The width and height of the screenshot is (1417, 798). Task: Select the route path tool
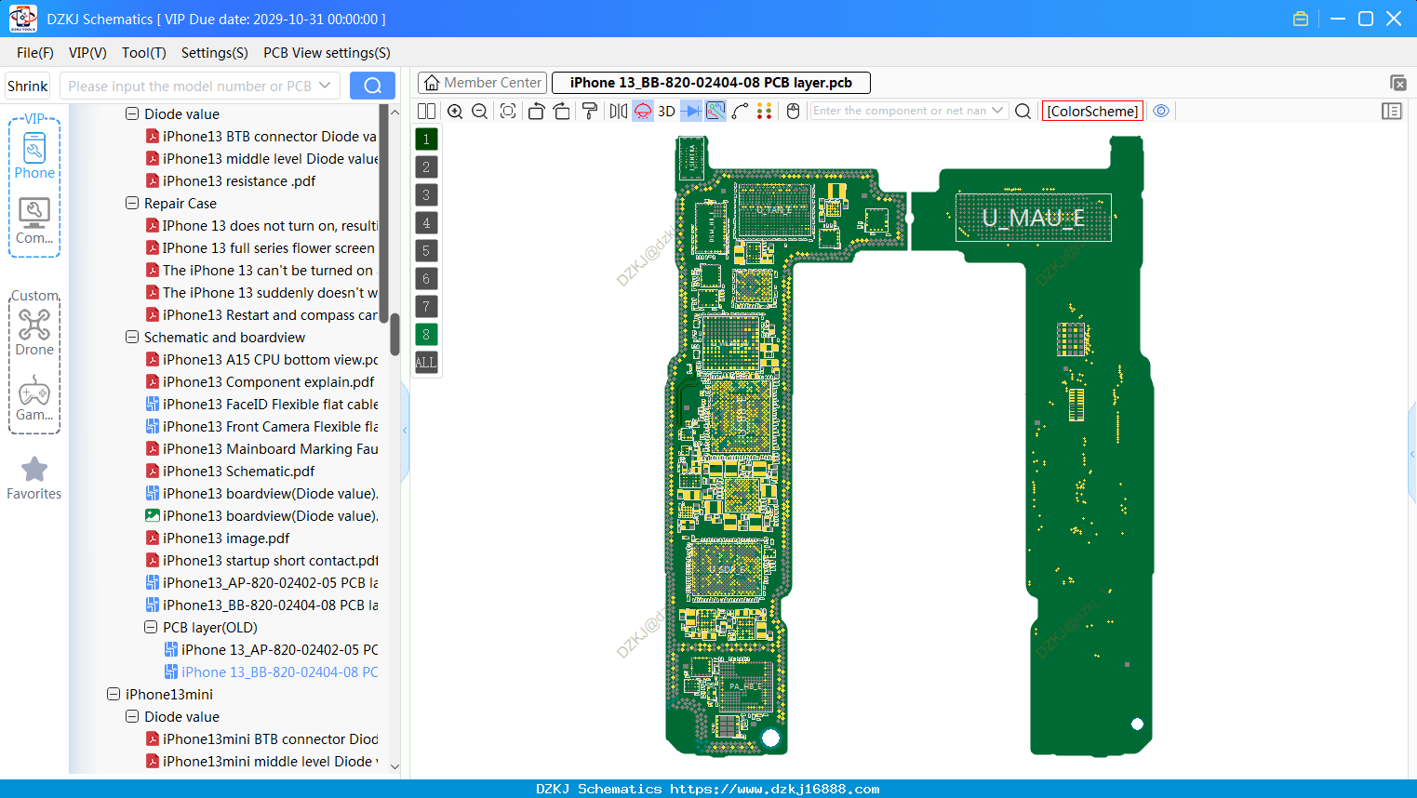pyautogui.click(x=740, y=111)
